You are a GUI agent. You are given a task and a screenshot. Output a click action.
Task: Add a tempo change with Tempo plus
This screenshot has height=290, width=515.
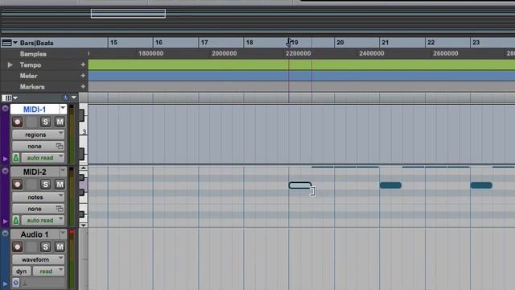point(83,64)
